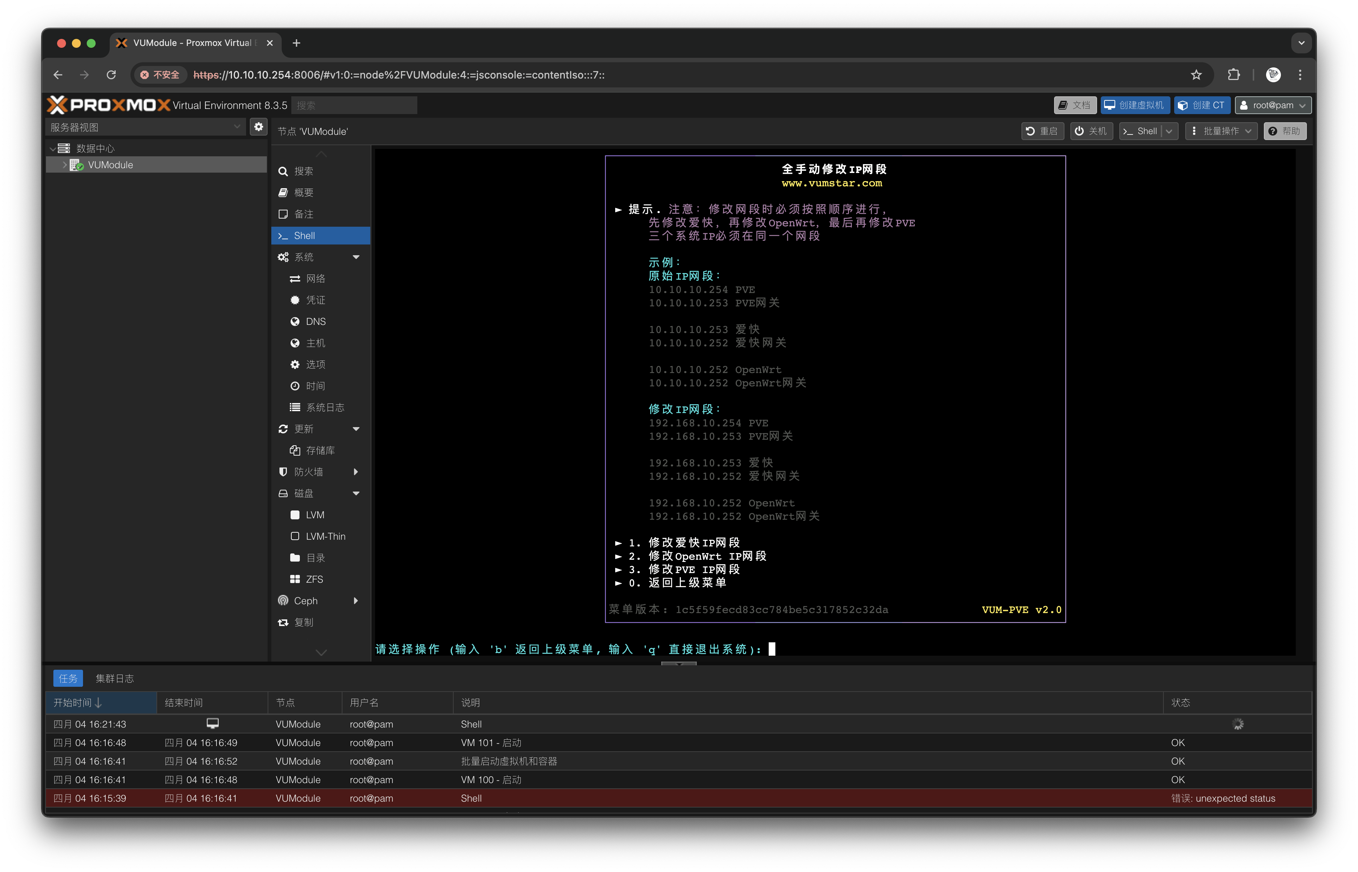Click the 创建虚拟机 button
The image size is (1358, 872).
[1135, 105]
